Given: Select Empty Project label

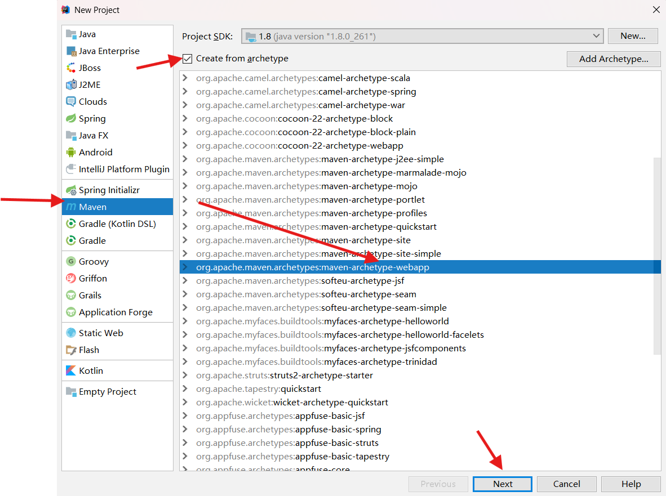Looking at the screenshot, I should coord(108,392).
